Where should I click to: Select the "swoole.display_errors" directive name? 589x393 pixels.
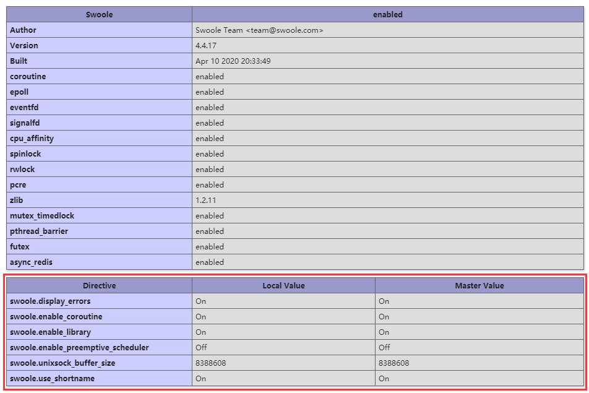coord(50,301)
